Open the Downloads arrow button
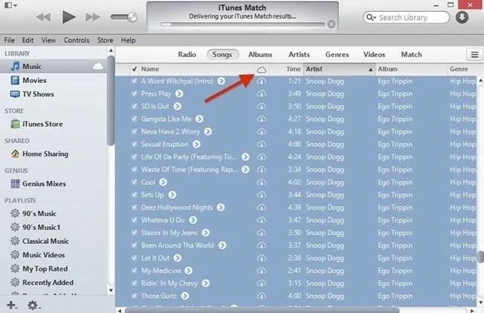Image resolution: width=484 pixels, height=313 pixels. [x=462, y=17]
